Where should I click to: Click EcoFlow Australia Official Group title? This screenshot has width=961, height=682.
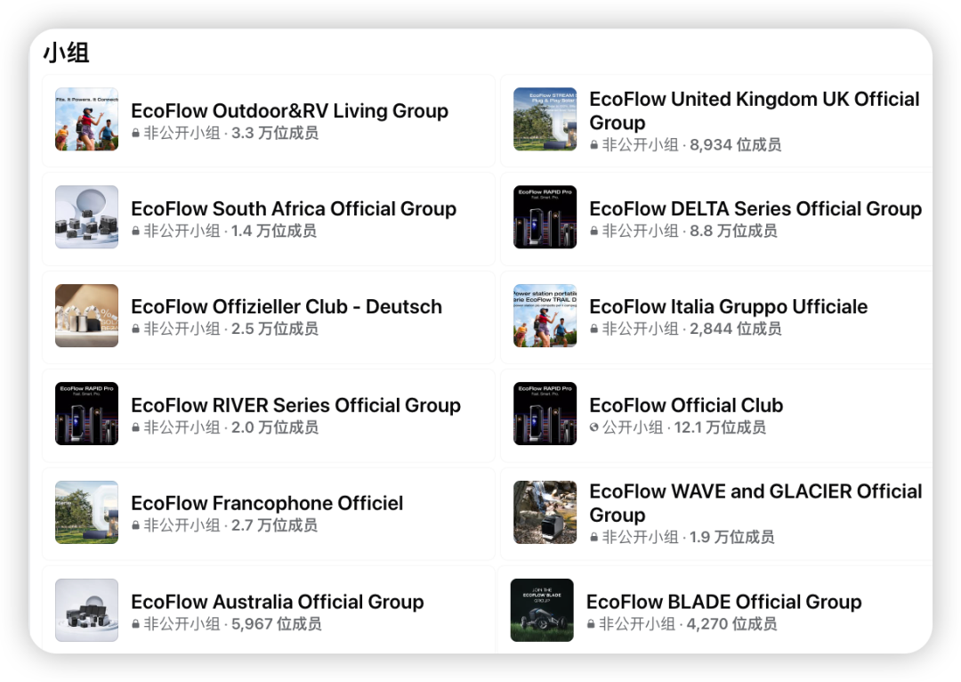click(278, 602)
